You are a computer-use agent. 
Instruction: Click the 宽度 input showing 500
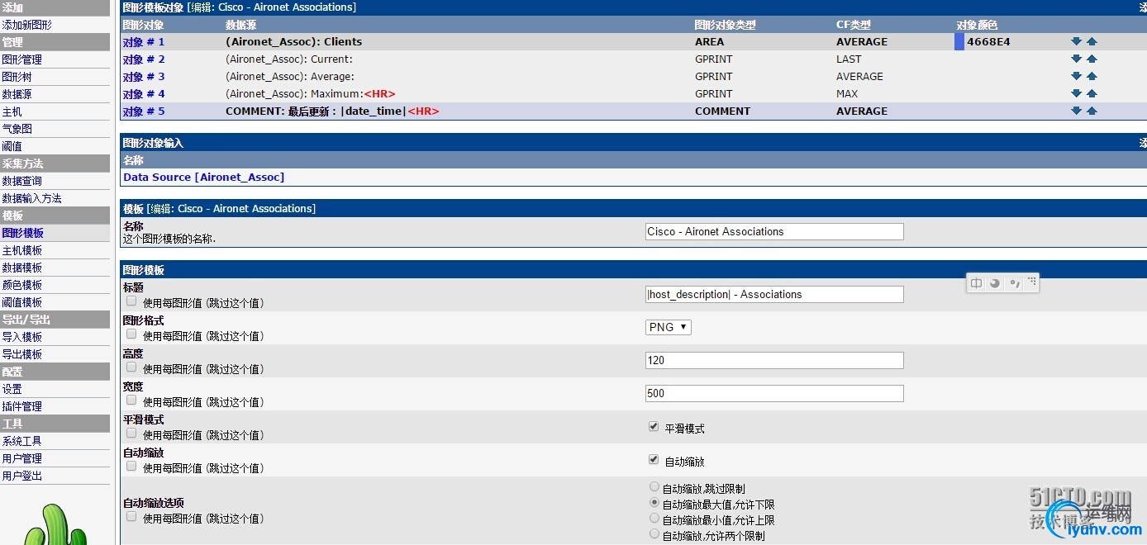[774, 393]
